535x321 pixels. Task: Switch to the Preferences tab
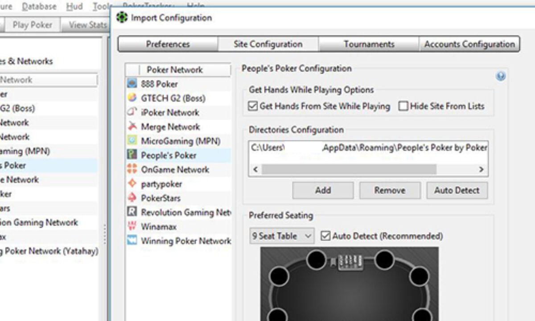coord(168,44)
